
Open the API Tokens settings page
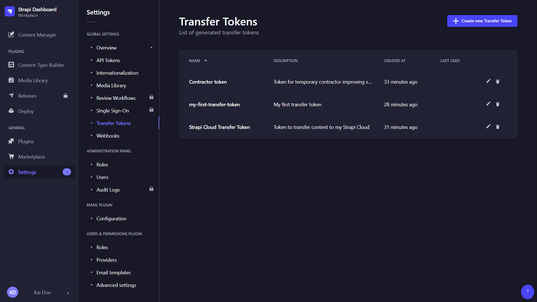click(x=108, y=60)
